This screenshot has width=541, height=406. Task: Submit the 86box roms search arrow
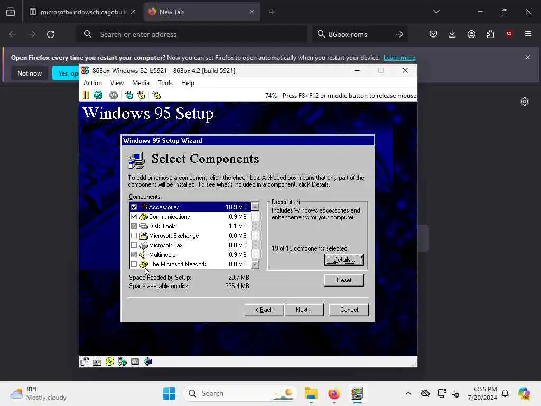coord(399,34)
